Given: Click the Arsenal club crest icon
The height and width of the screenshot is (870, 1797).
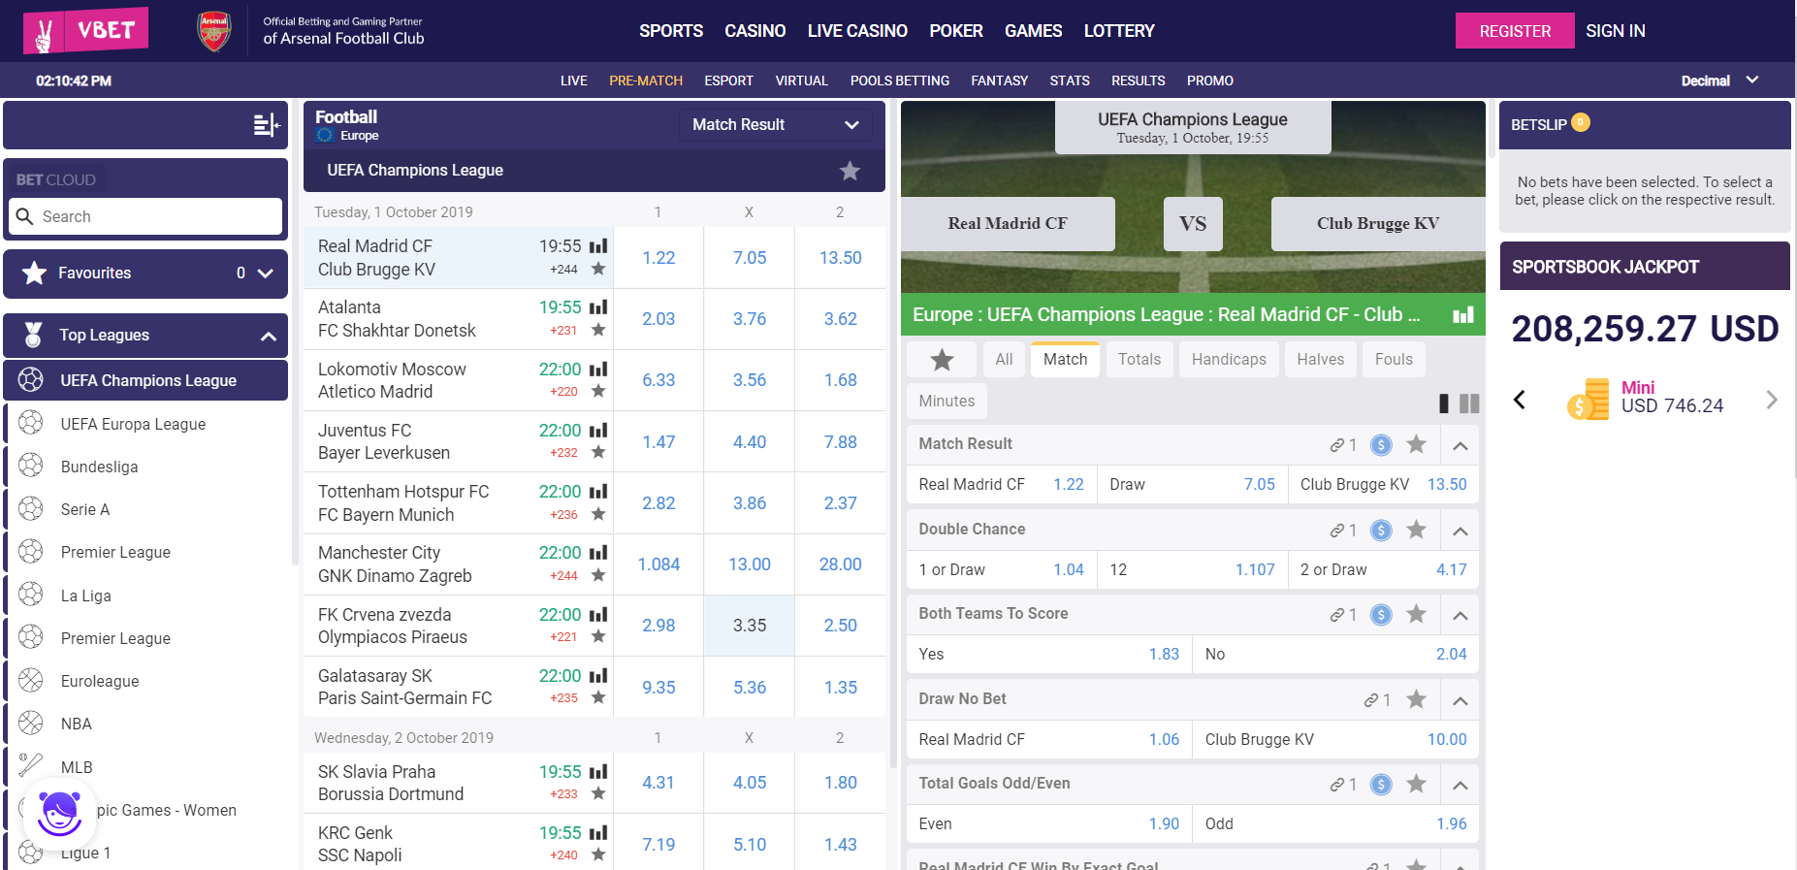Looking at the screenshot, I should tap(213, 31).
